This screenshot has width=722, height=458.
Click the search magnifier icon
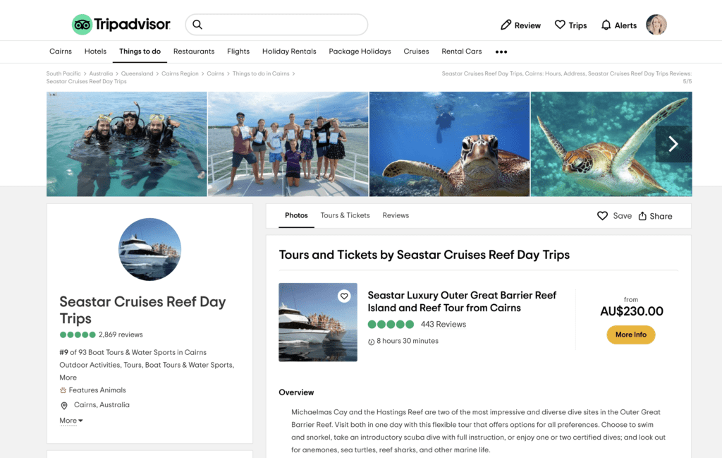197,25
